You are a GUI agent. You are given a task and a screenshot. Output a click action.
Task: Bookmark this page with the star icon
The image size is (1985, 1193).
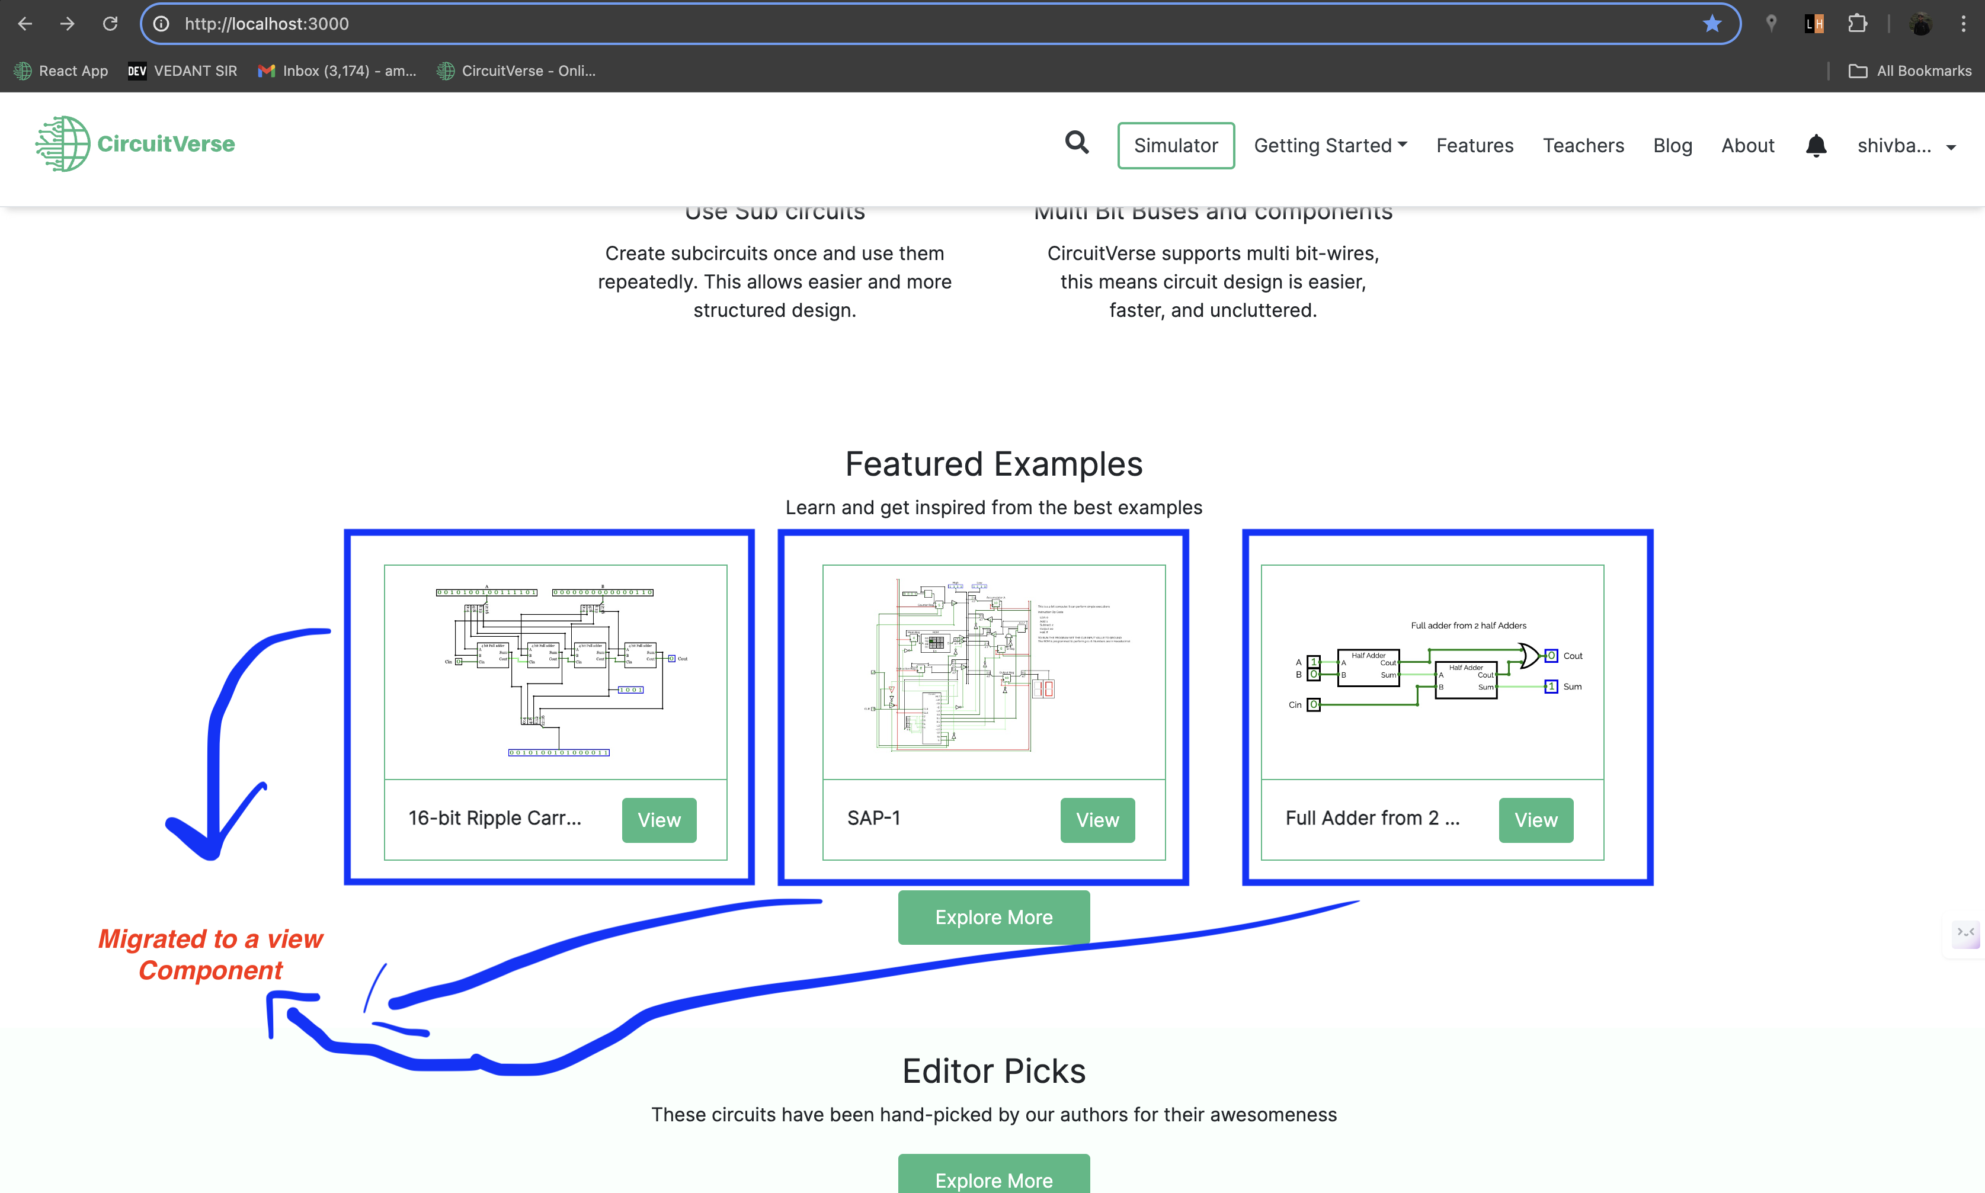(1712, 23)
